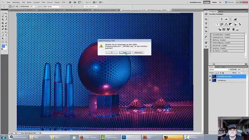Viewport: 249px width, 140px height.
Task: Choose Subtract from Selection mode
Action: tap(15, 7)
